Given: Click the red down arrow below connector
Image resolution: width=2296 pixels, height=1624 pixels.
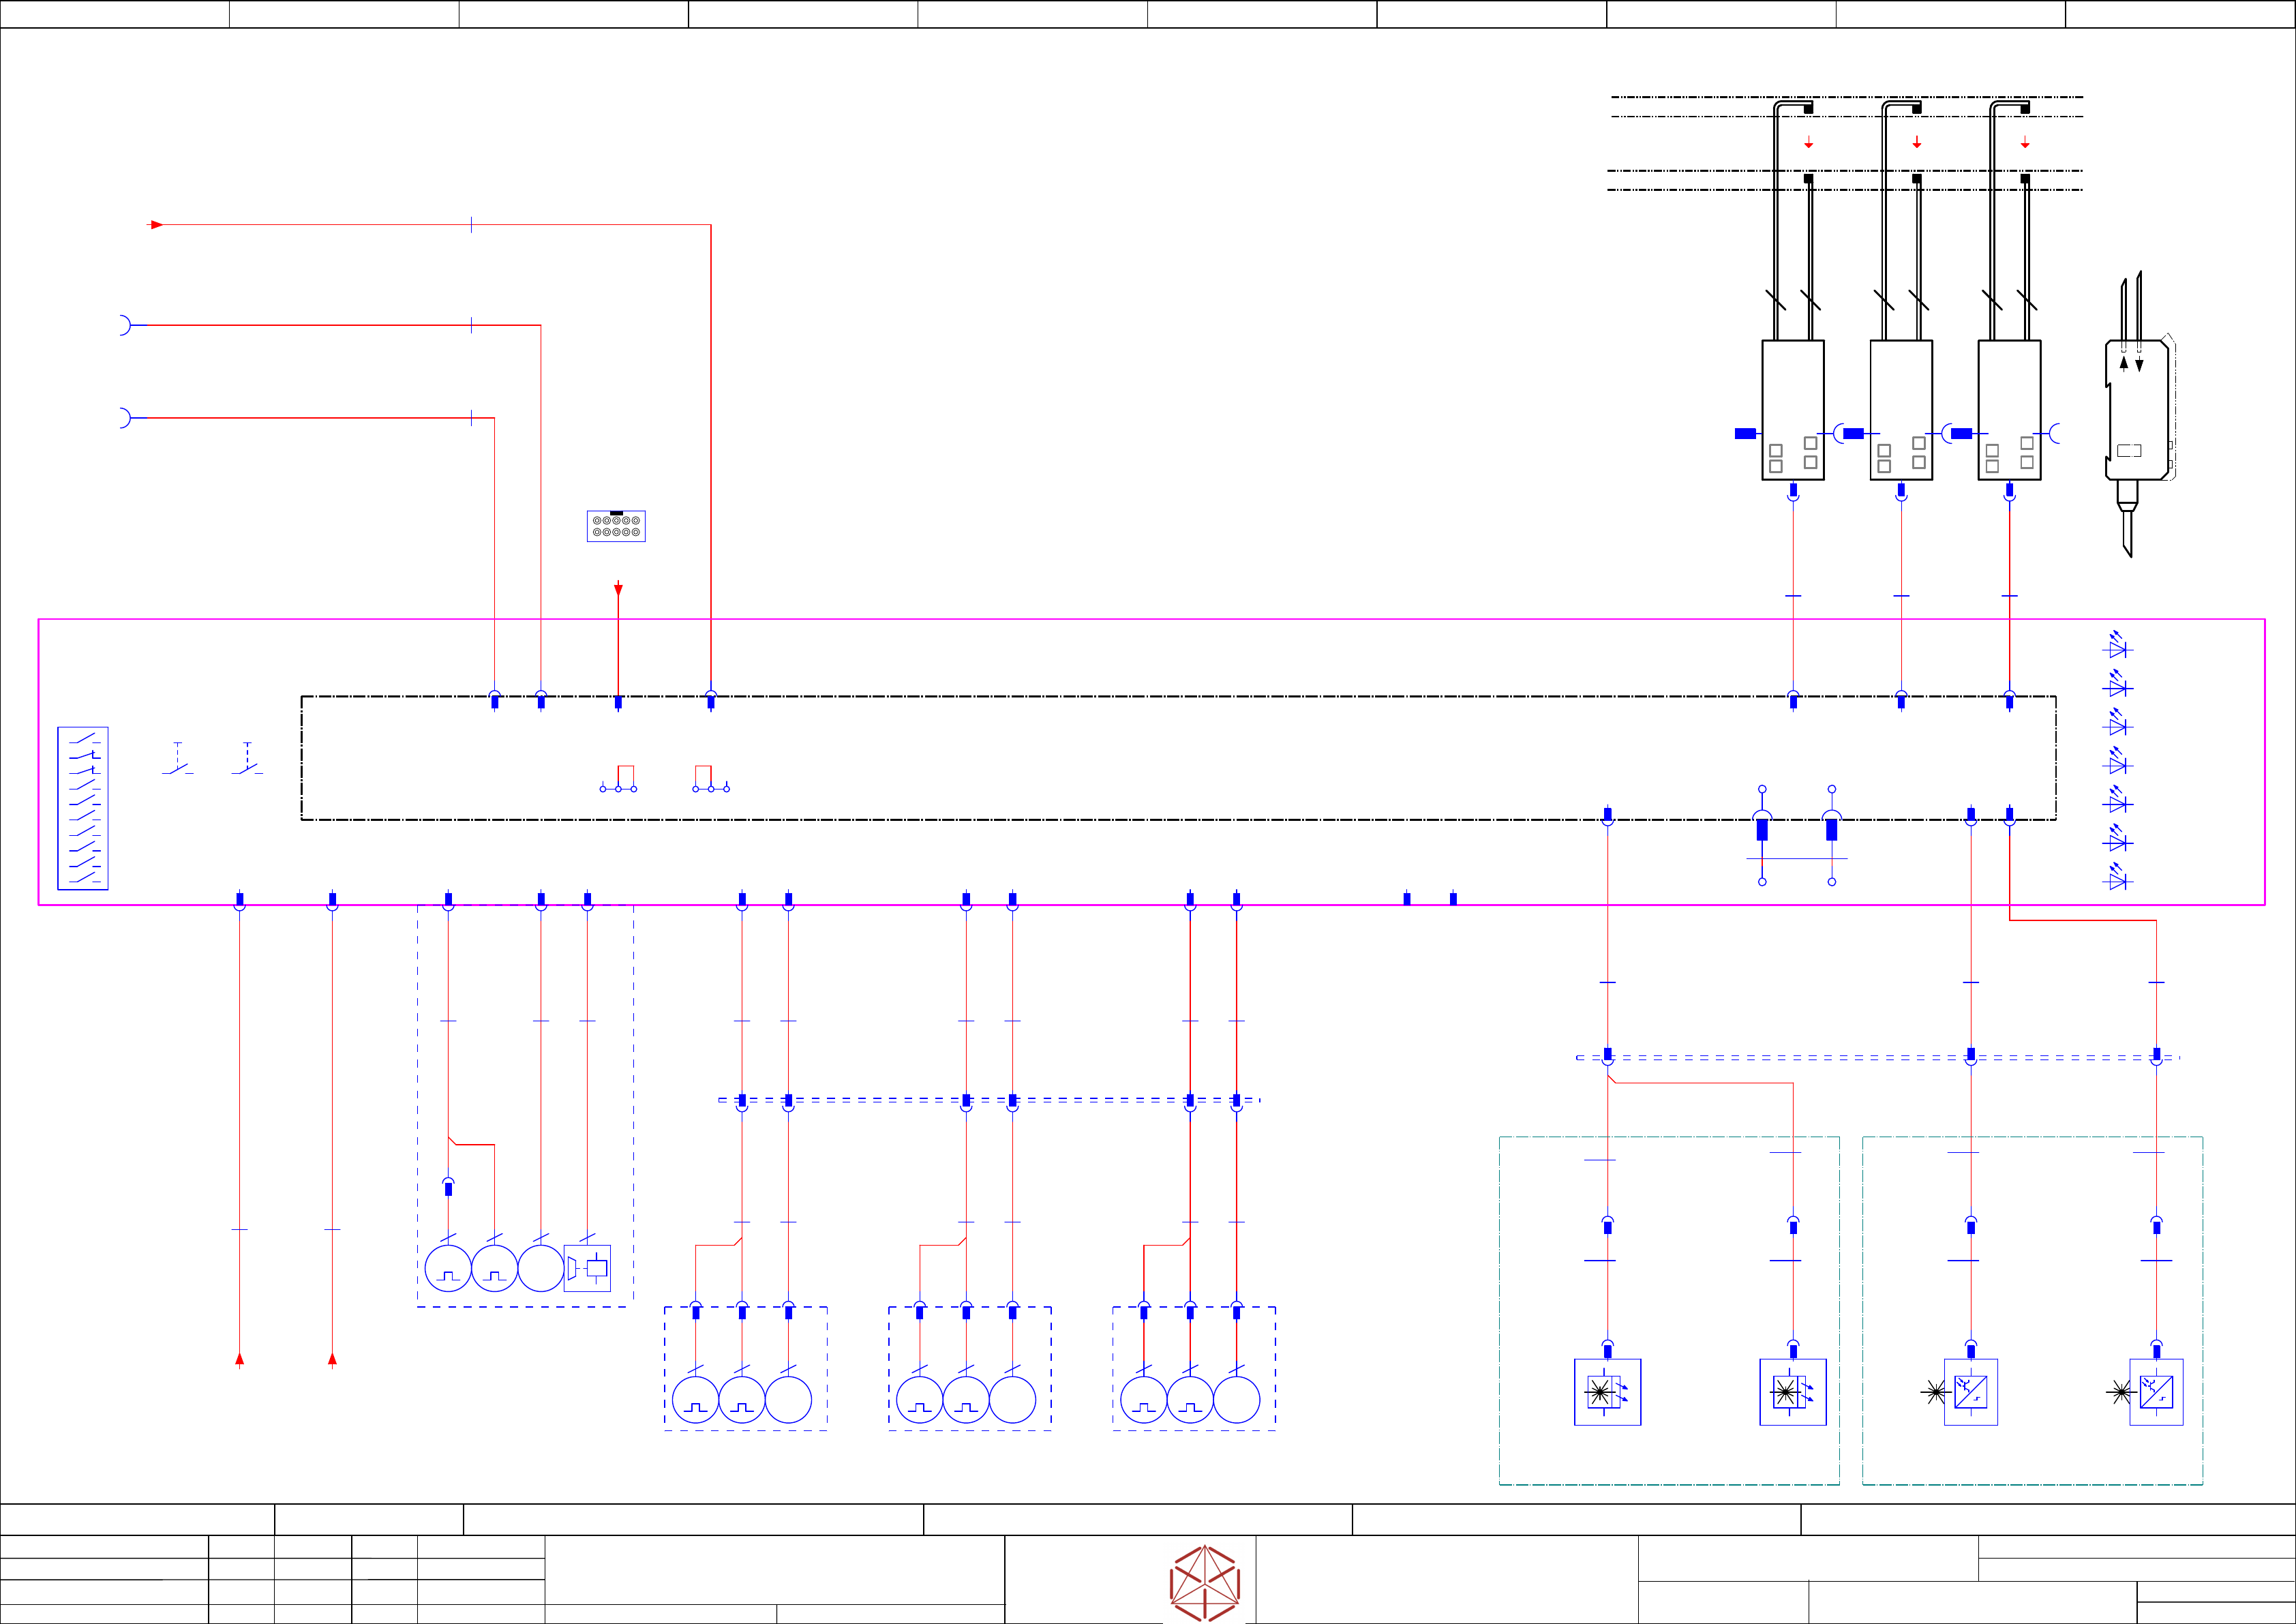Looking at the screenshot, I should point(618,590).
